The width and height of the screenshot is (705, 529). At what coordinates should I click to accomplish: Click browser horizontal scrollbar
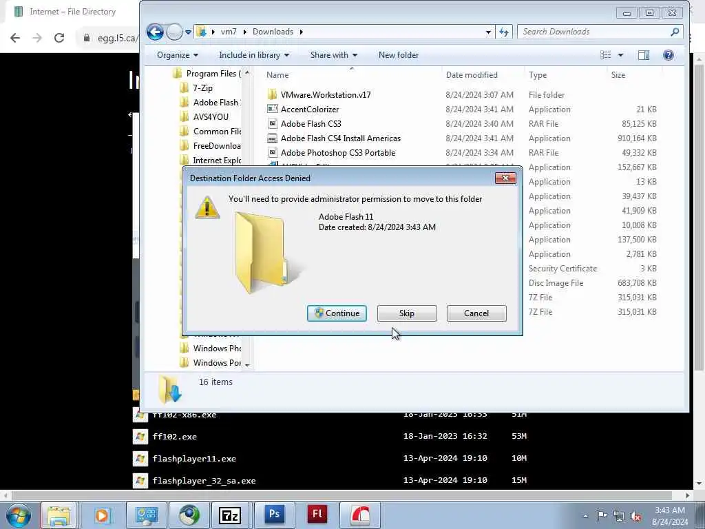(x=341, y=495)
